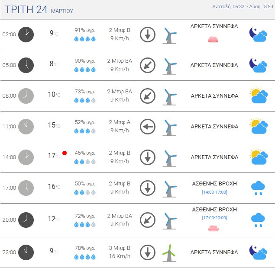Click the sunrise and sunset times text
Screen dimensions: 275x268
242,6
